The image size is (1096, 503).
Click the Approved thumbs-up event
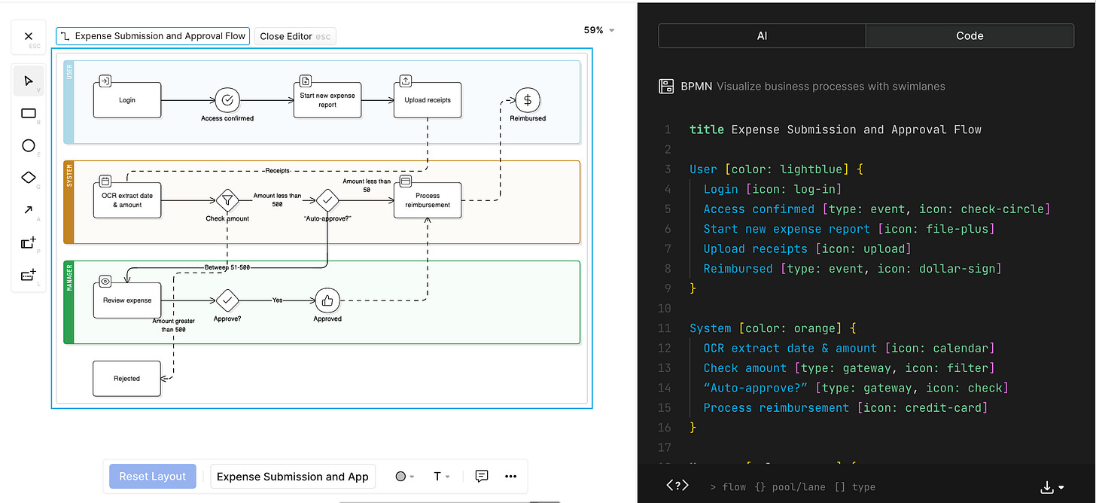327,300
